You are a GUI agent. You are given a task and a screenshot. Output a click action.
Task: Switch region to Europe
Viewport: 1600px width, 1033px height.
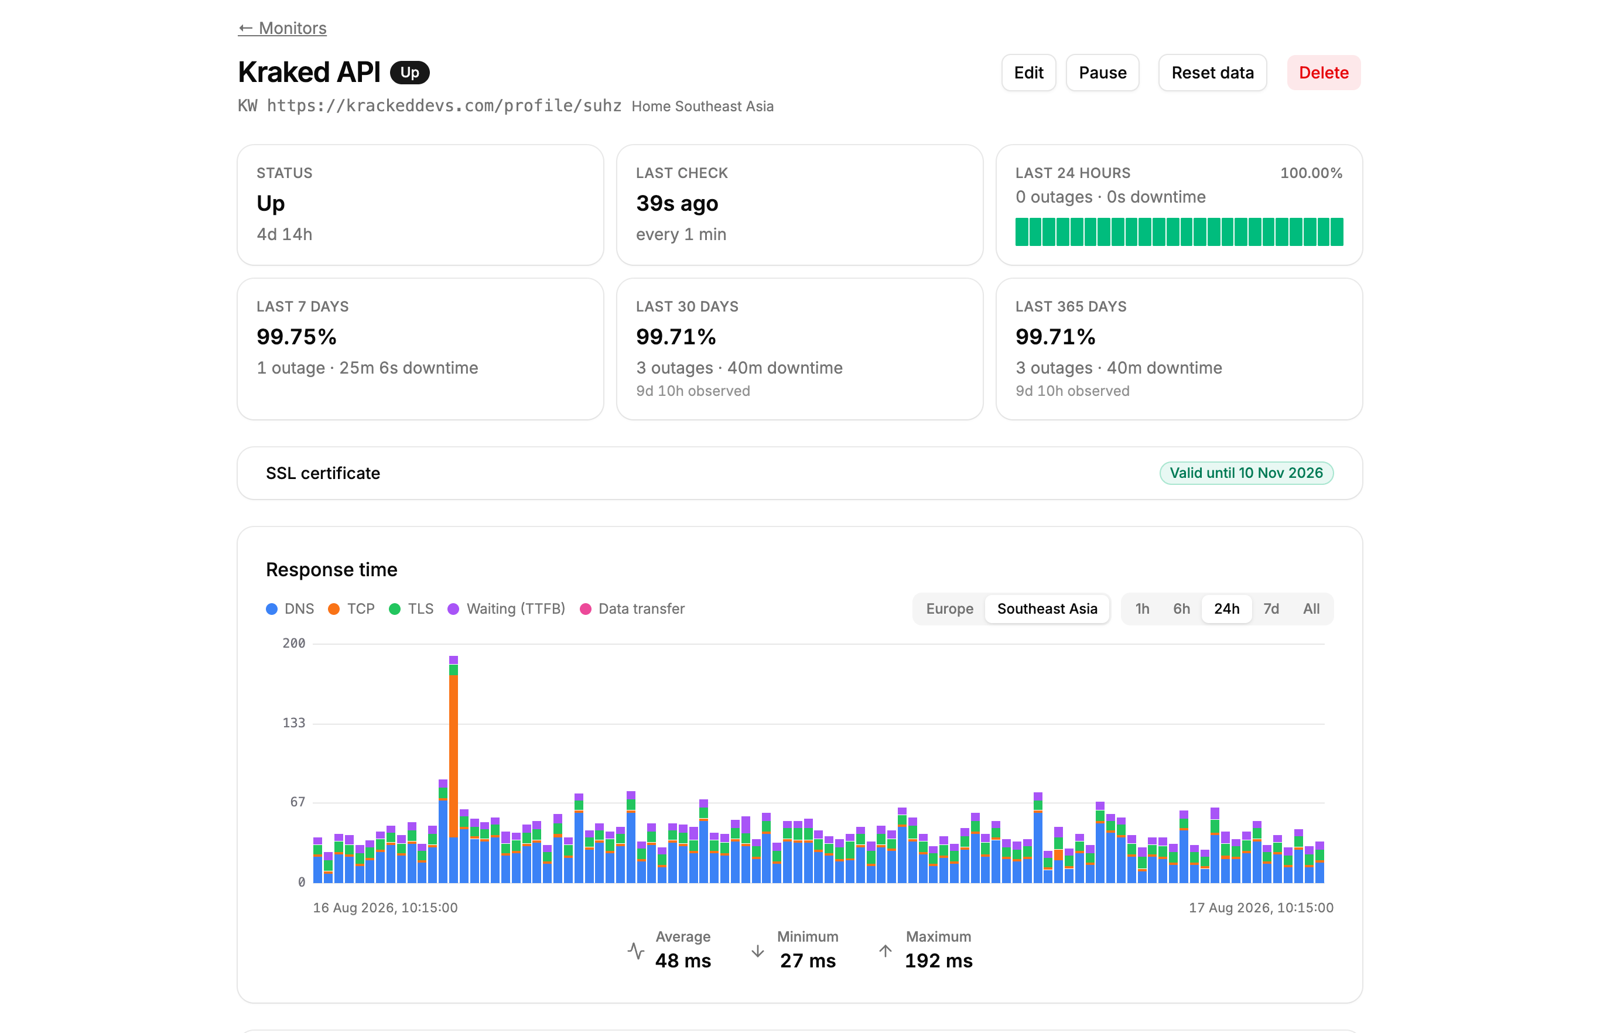[x=949, y=609]
